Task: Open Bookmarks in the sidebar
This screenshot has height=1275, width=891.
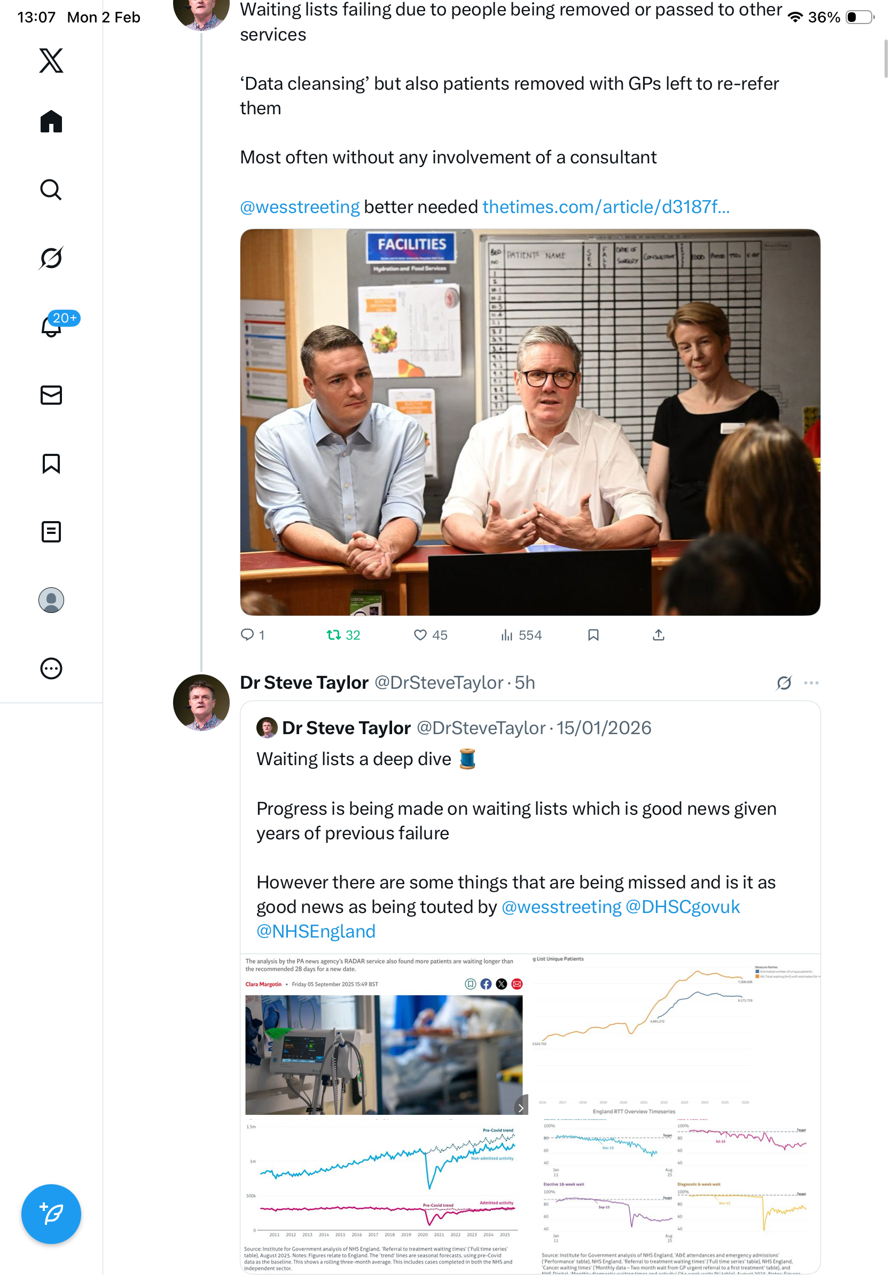Action: [x=51, y=463]
